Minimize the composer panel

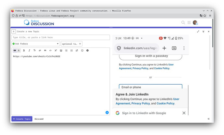(x=203, y=32)
